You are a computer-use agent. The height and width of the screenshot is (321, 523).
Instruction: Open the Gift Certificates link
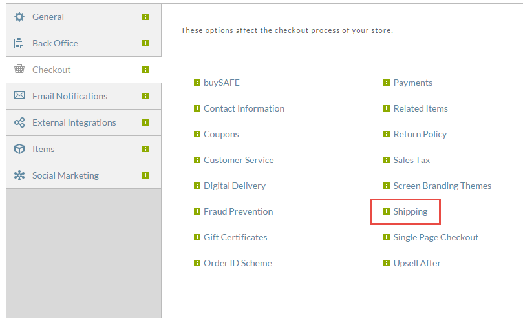tap(235, 237)
